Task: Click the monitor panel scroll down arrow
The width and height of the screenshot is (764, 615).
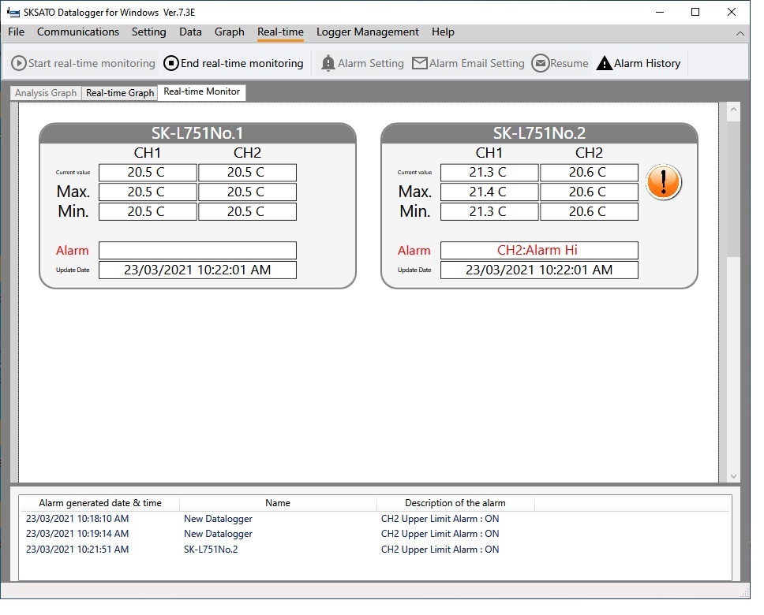Action: point(733,475)
